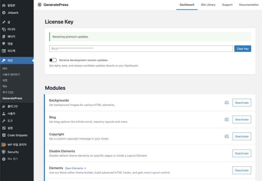Click the 글 pushpin icon
The image size is (262, 181).
coord(4,22)
